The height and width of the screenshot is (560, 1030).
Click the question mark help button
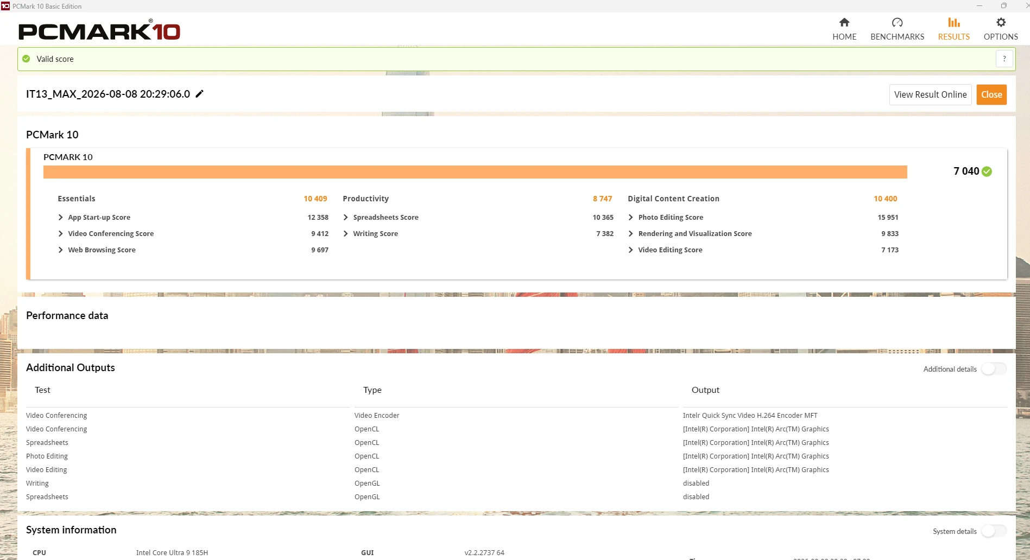1004,59
